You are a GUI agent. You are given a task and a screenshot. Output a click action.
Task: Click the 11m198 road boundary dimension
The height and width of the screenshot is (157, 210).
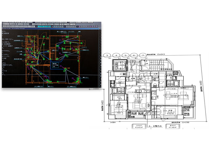(x=185, y=122)
